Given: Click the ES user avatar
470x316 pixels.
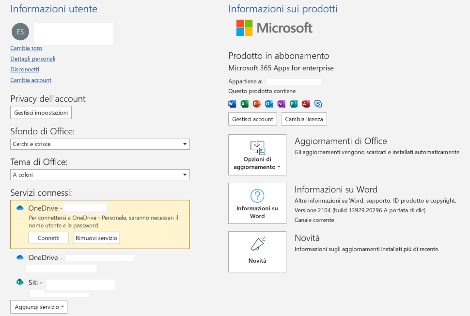Looking at the screenshot, I should pos(20,32).
